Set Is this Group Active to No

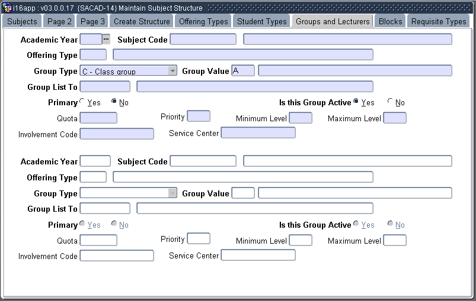point(391,102)
